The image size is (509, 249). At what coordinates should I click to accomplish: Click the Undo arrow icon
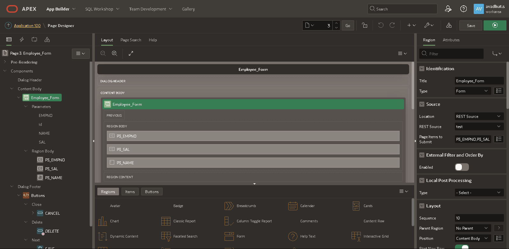381,25
